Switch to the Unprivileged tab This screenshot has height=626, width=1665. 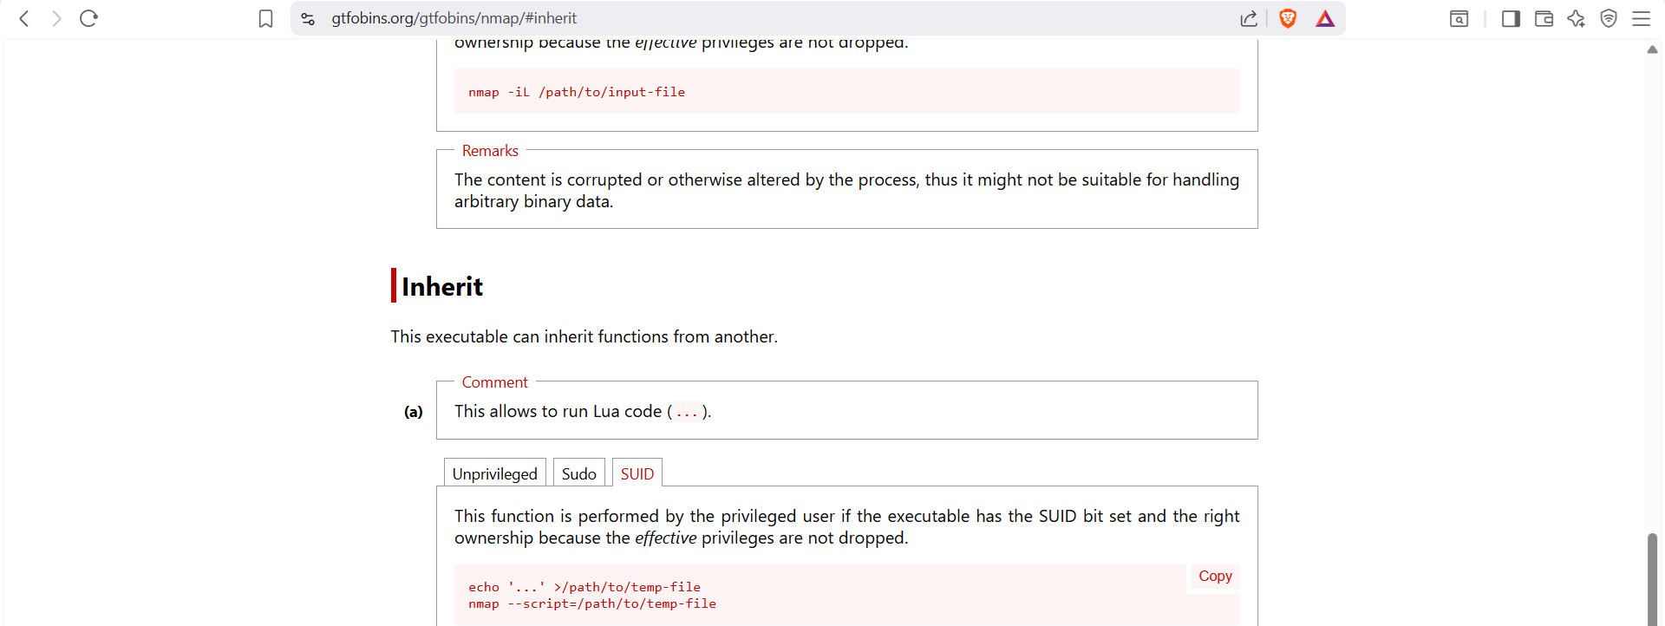pos(494,473)
